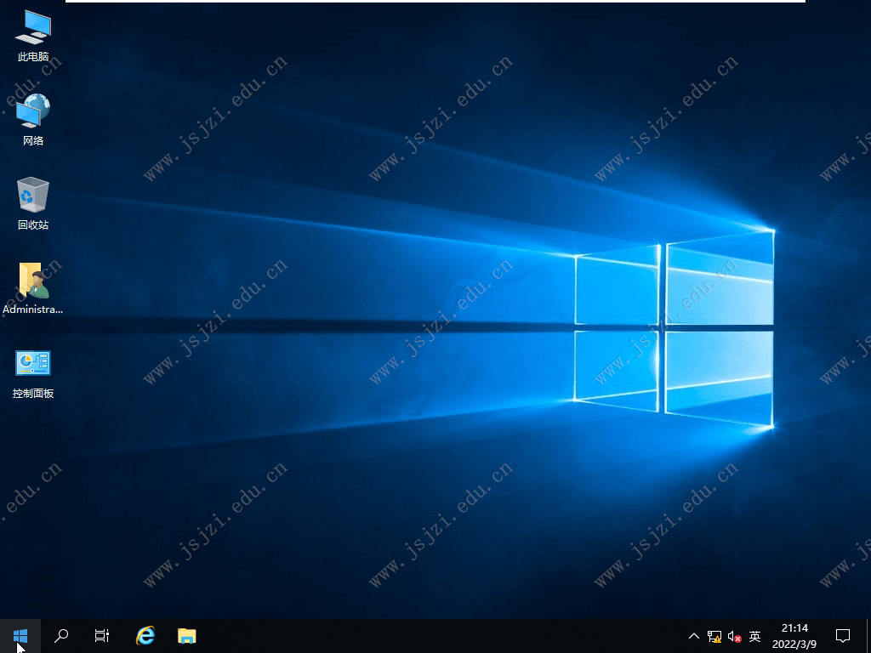Open Task View on the taskbar

102,636
